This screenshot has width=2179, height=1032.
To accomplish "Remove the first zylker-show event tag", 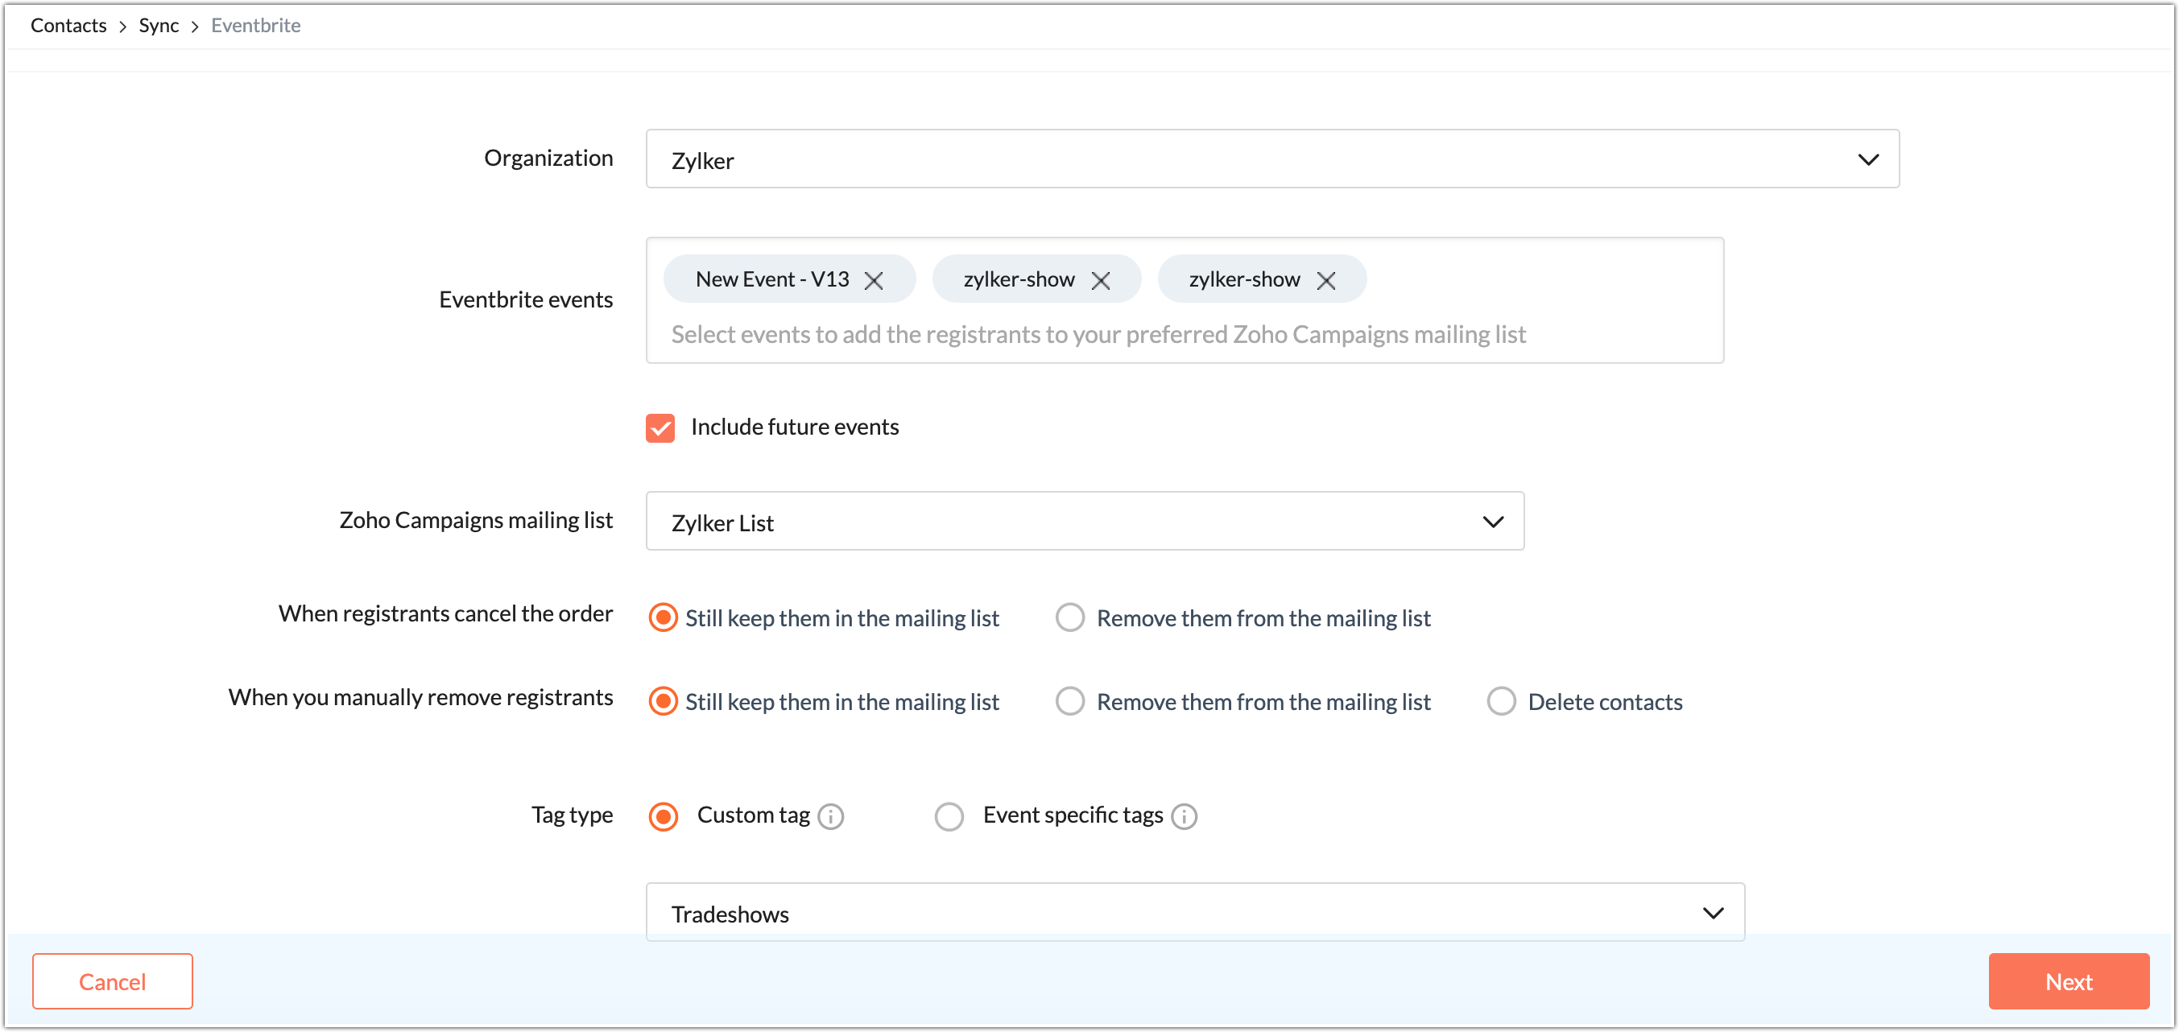I will 1101,280.
